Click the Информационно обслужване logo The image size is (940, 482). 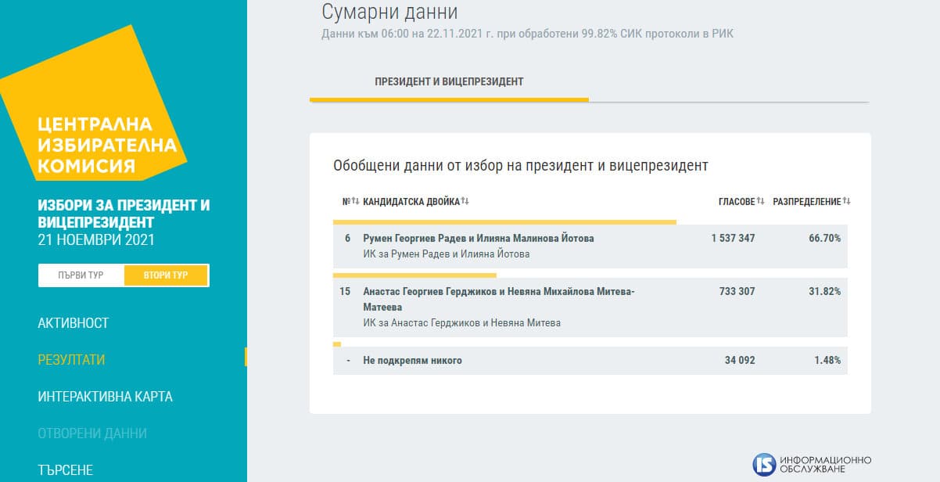[812, 464]
